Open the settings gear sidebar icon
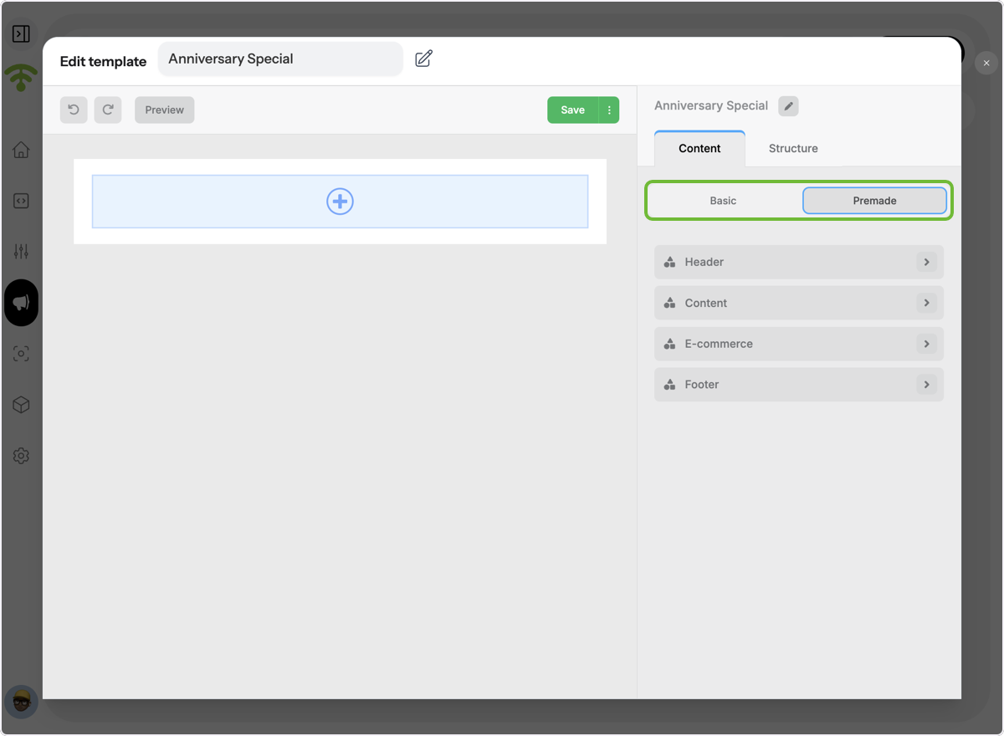 tap(21, 456)
